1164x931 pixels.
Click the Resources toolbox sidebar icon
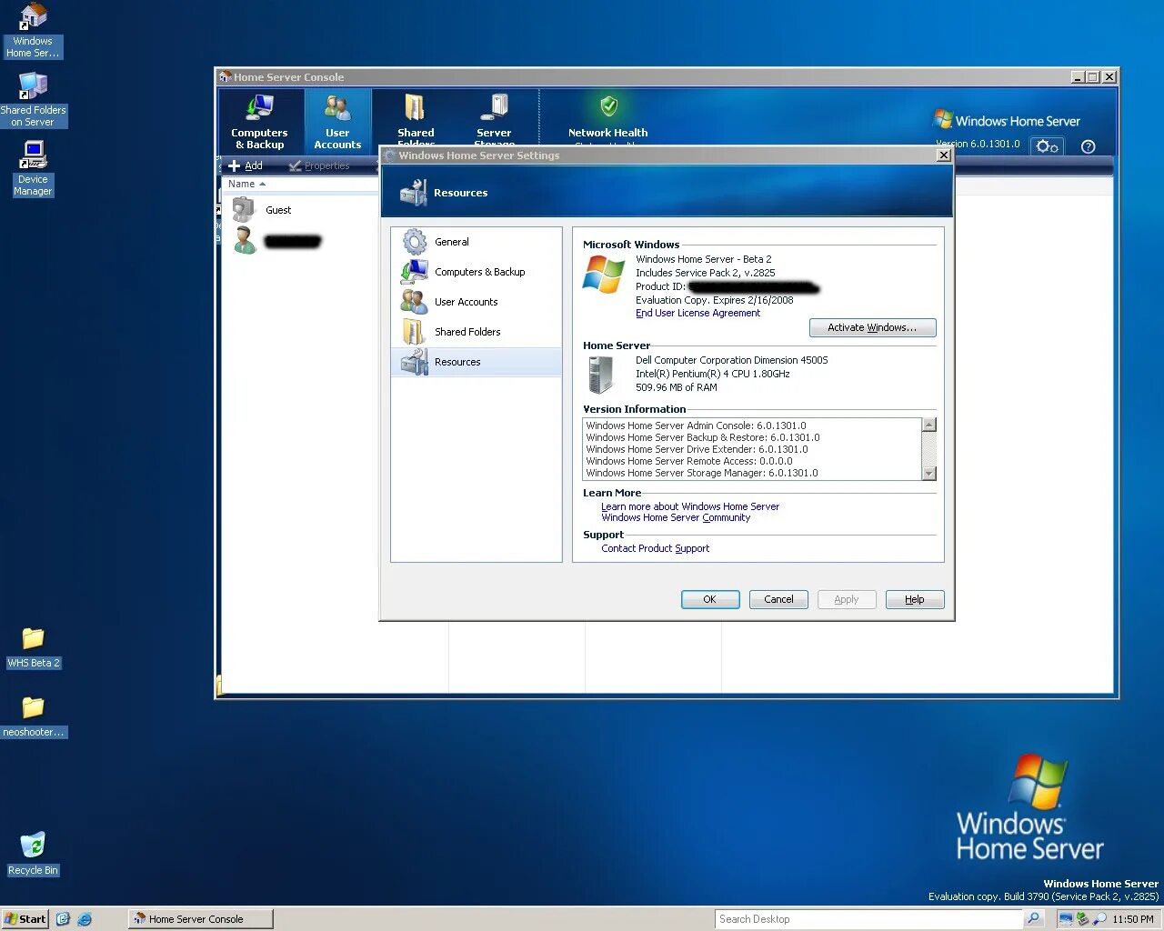click(x=415, y=362)
